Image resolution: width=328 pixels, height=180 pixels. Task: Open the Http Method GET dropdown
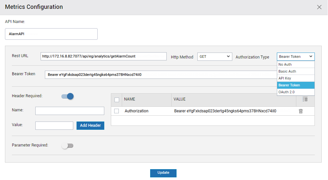[214, 57]
